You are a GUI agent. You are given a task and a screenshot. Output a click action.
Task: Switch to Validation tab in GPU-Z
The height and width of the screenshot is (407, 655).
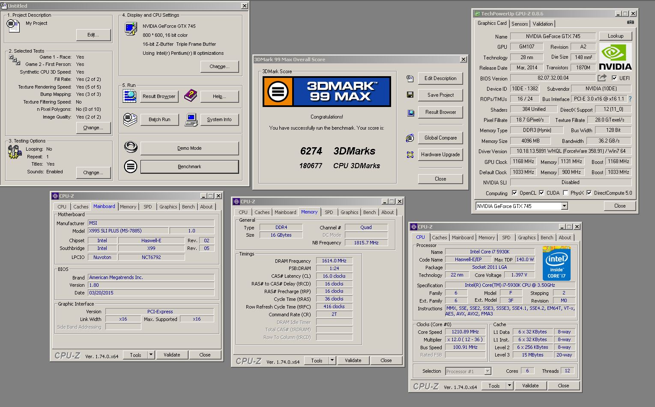[x=543, y=24]
